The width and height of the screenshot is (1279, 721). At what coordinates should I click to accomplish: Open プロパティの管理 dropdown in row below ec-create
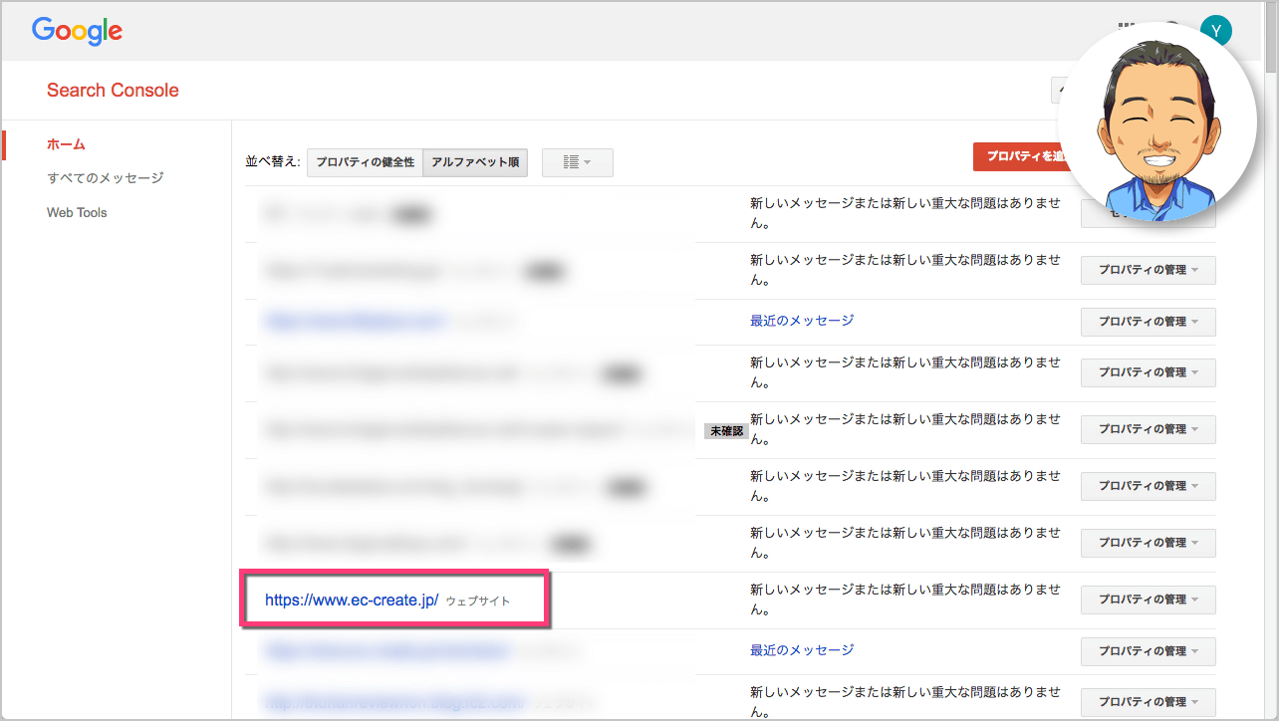point(1148,651)
